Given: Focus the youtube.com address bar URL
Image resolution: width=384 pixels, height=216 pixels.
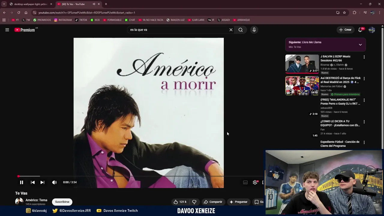Looking at the screenshot, I should coord(87,13).
